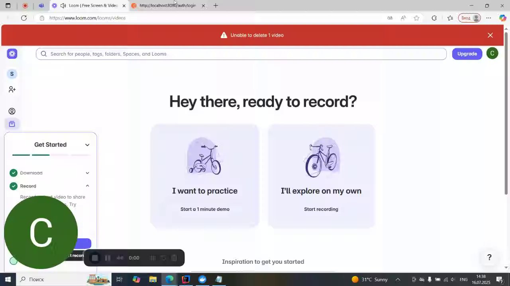Click 'Start a 1 minute demo'
The width and height of the screenshot is (510, 286).
pyautogui.click(x=205, y=209)
